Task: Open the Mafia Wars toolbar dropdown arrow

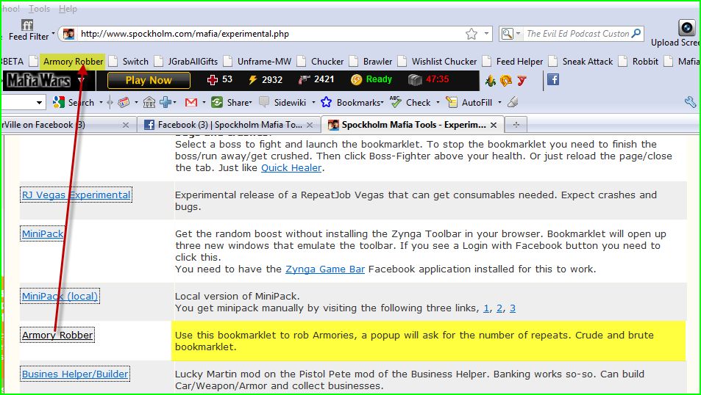Action: (81, 80)
